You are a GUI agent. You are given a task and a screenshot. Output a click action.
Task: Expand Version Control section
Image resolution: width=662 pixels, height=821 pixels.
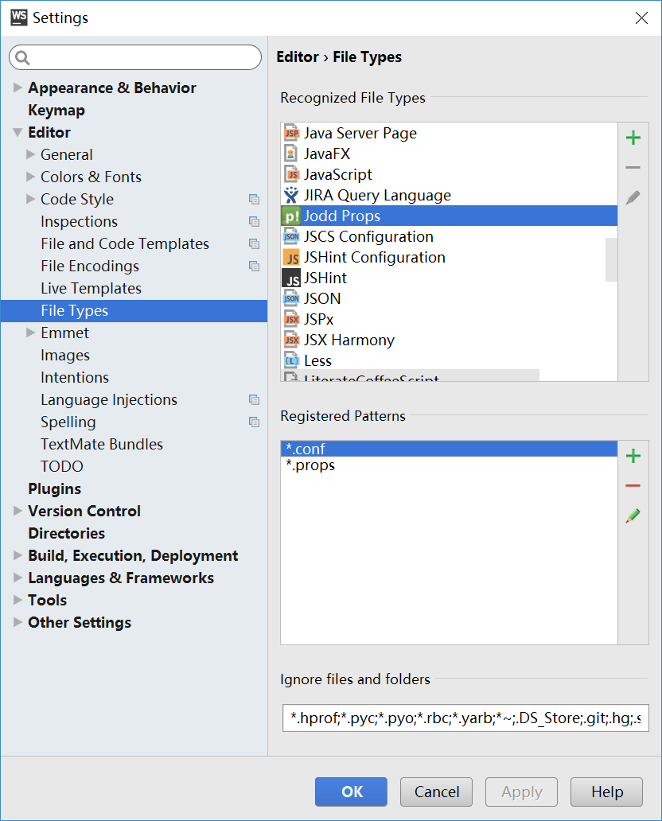18,511
